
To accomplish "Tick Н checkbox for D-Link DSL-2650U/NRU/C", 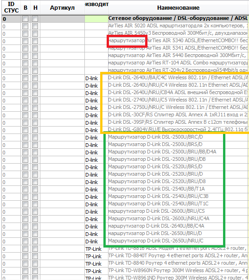I will click(35, 242).
